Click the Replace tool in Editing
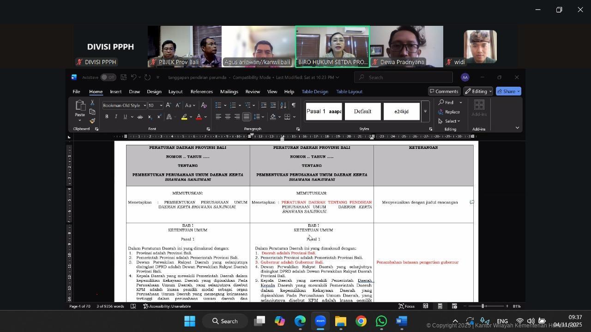This screenshot has height=332, width=591. [x=449, y=112]
